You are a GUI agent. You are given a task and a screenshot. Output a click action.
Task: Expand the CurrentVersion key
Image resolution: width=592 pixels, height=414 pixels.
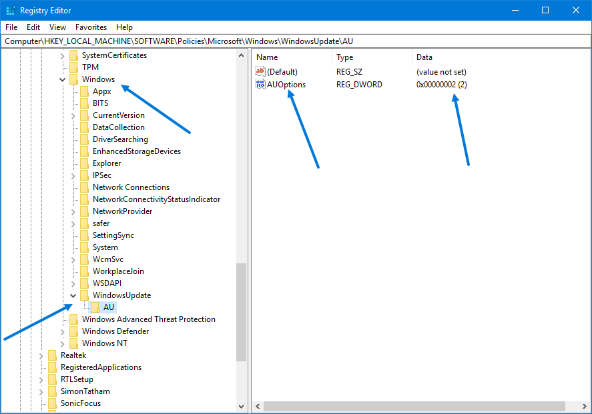tap(73, 116)
